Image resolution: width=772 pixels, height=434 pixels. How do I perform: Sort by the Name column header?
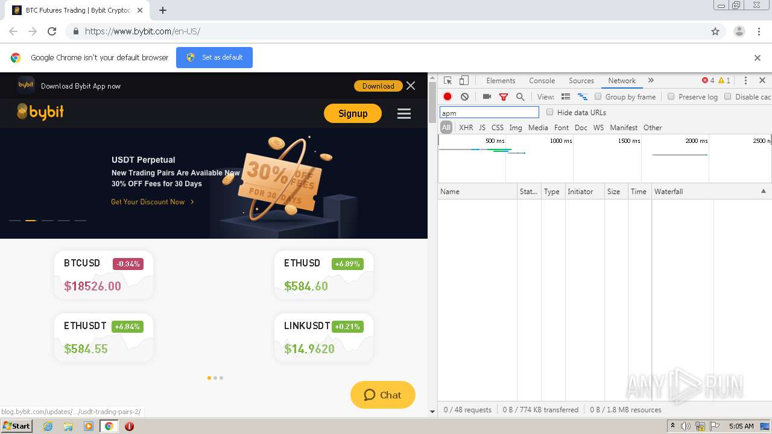pos(477,191)
